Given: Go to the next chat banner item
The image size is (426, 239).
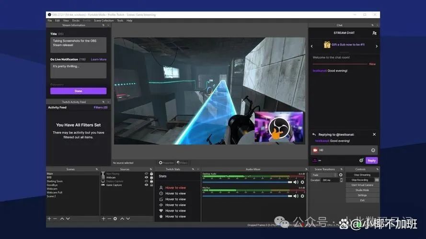Looking at the screenshot, I should (377, 46).
